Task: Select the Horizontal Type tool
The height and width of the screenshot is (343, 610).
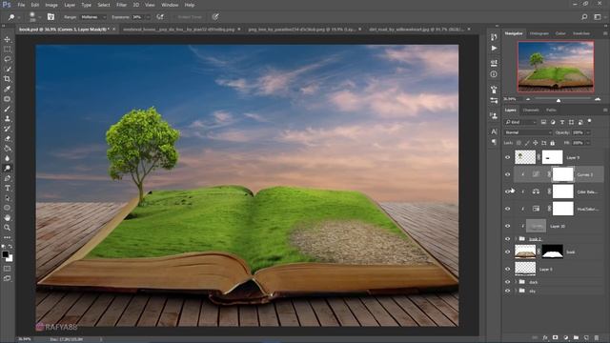Action: click(x=7, y=189)
